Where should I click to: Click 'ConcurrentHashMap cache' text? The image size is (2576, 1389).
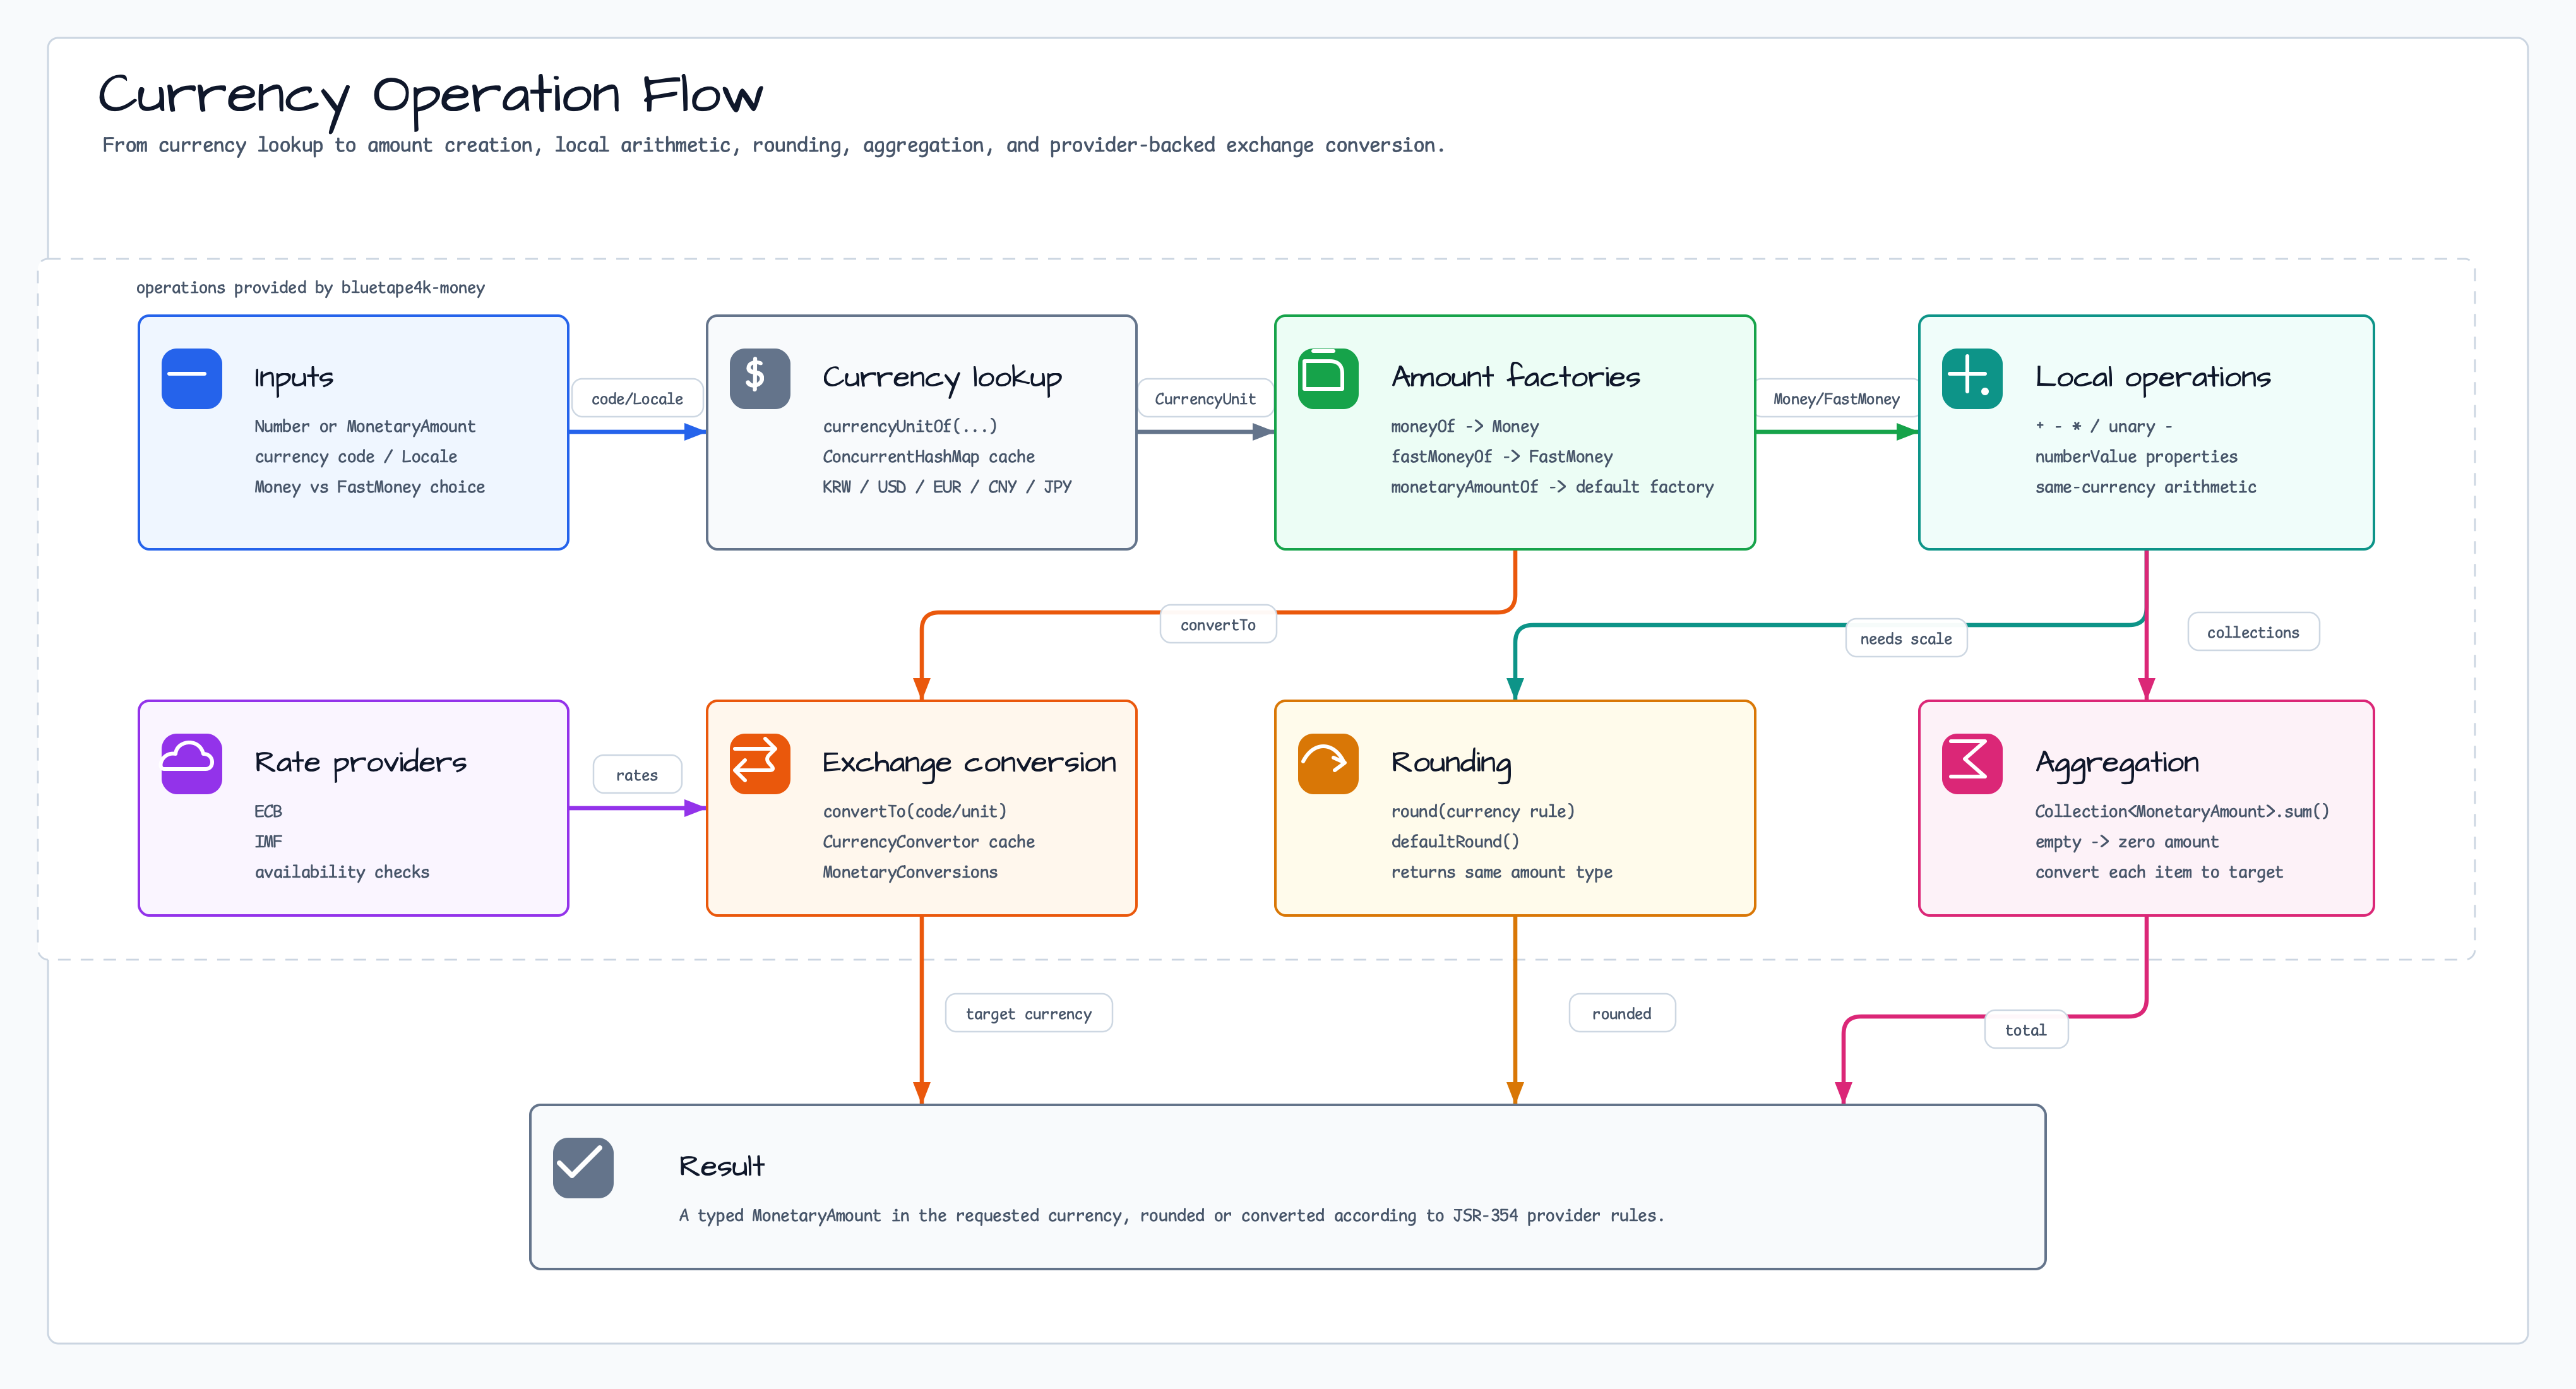tap(928, 456)
